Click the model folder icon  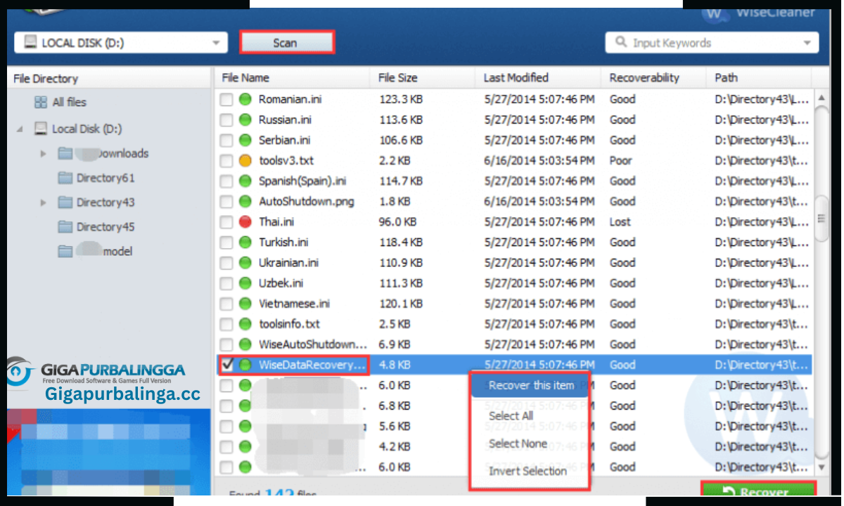(x=65, y=252)
